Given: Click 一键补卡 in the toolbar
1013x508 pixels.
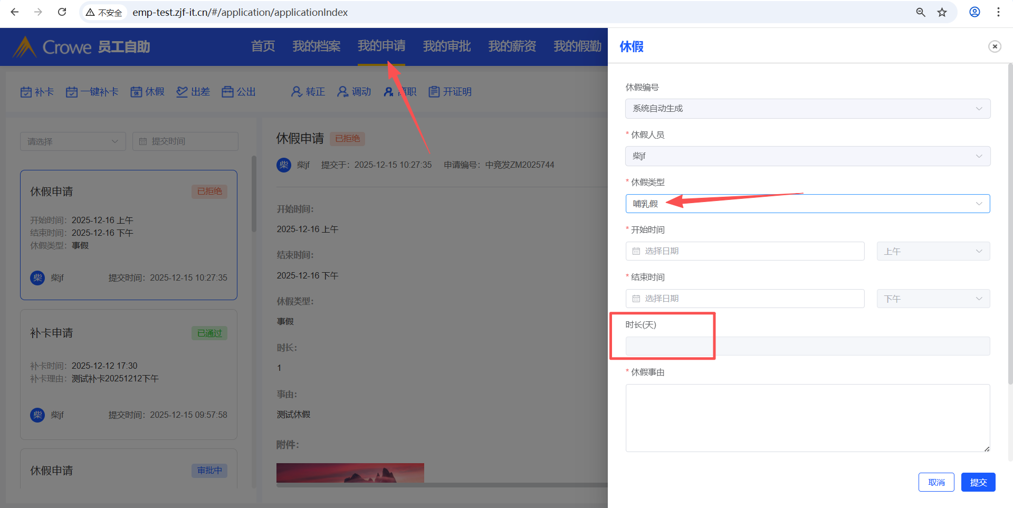Looking at the screenshot, I should click(92, 92).
